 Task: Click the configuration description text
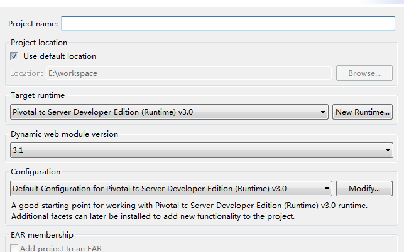point(189,211)
